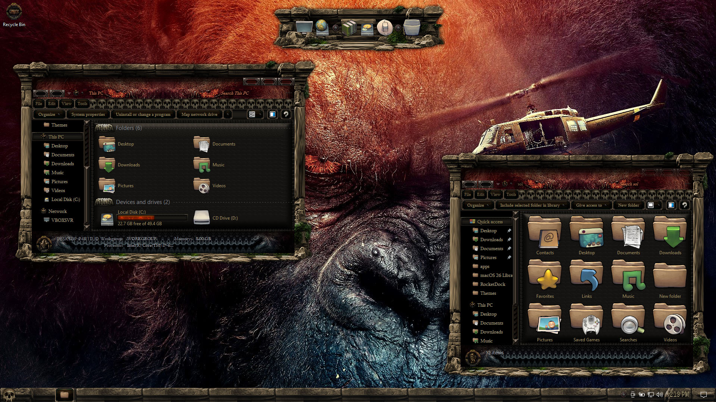The image size is (716, 402).
Task: Open the Tools menu in sol window
Action: (x=511, y=194)
